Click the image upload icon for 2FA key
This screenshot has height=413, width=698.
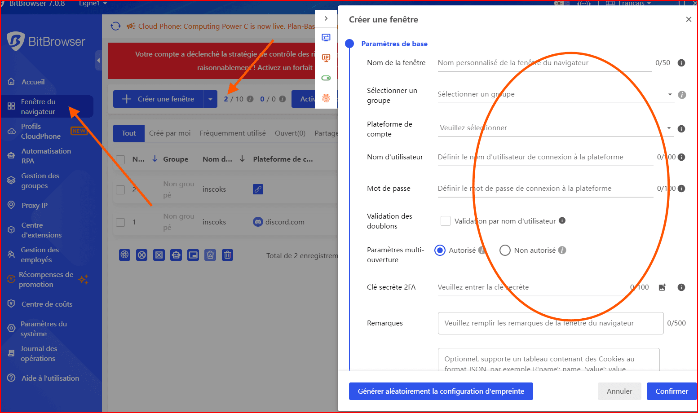point(662,287)
